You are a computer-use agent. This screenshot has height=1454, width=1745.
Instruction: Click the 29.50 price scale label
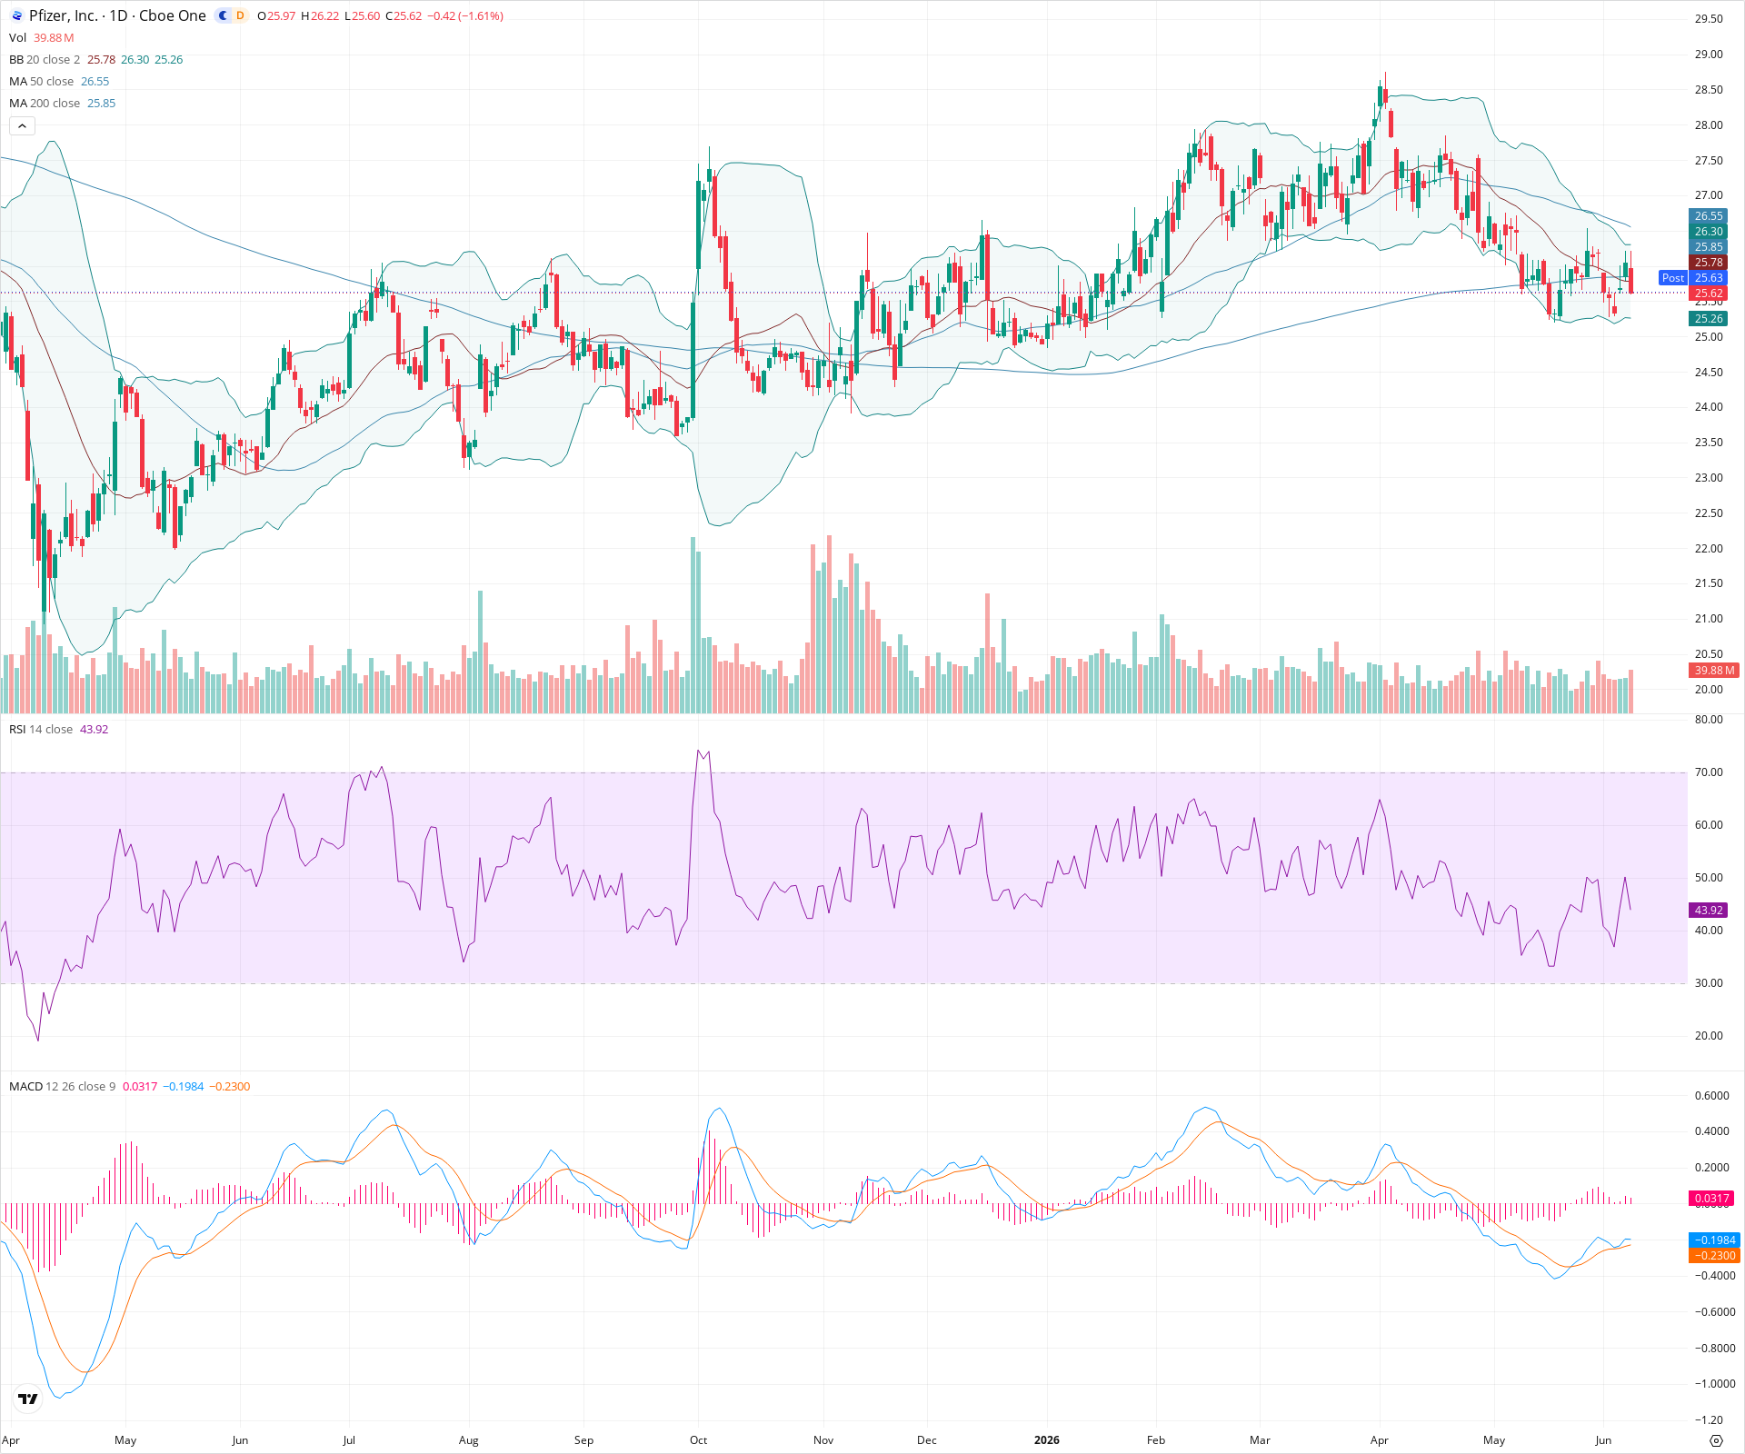[1709, 18]
